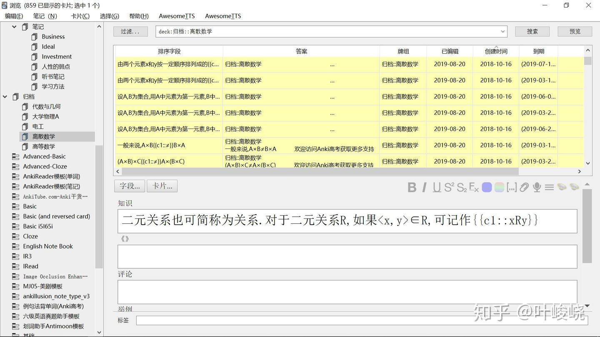The image size is (600, 337).
Task: Click the note type icon beside MJ05-美剧模板
Action: (16, 286)
